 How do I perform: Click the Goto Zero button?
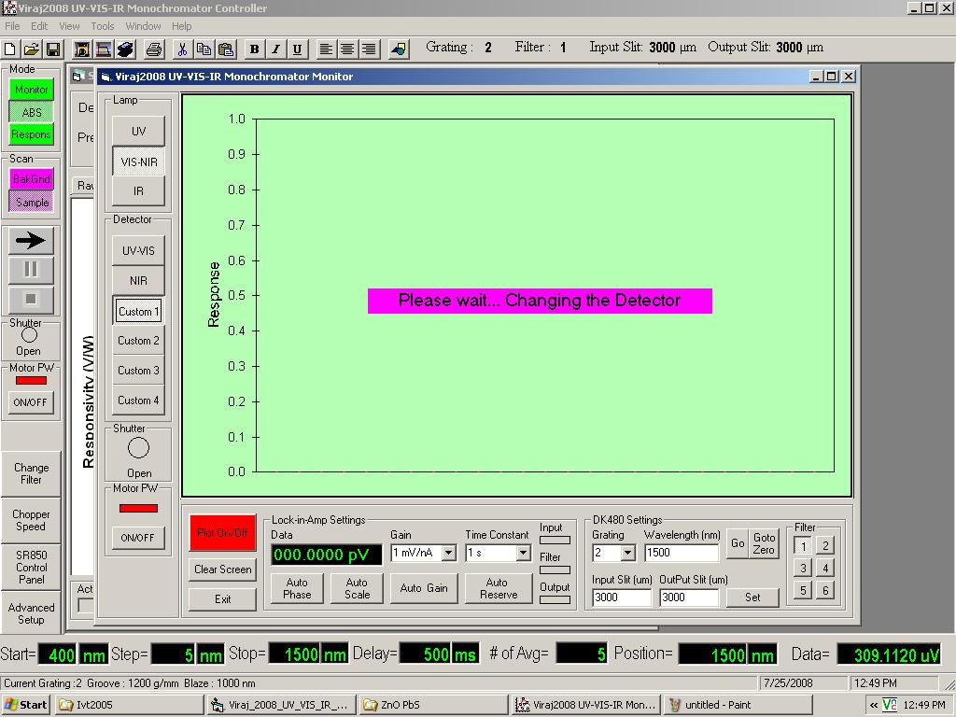pyautogui.click(x=764, y=543)
